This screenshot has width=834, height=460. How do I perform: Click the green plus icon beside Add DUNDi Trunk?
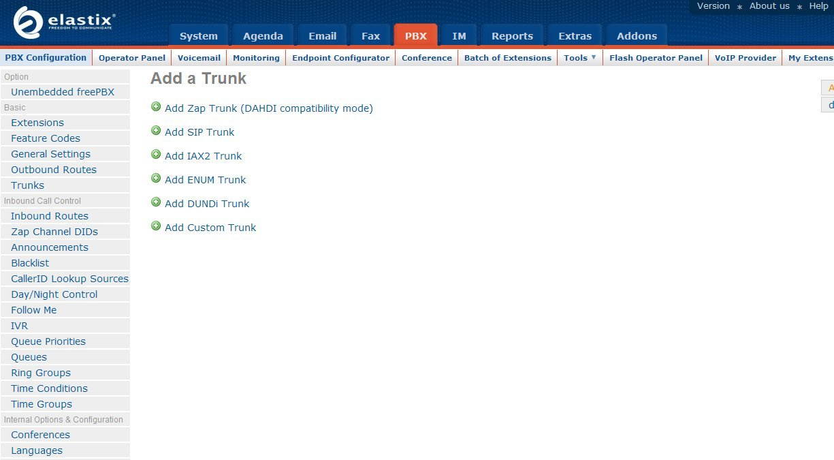156,202
